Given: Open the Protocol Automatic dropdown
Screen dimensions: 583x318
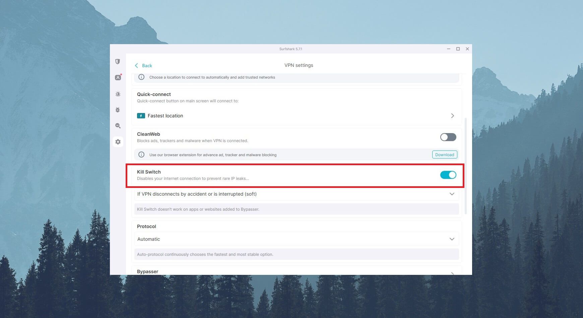Looking at the screenshot, I should [x=297, y=239].
